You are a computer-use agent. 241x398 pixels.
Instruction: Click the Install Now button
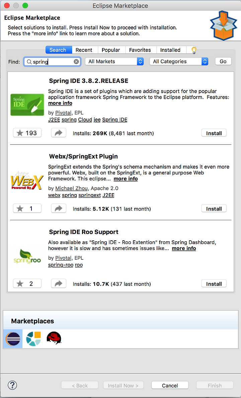tap(123, 386)
